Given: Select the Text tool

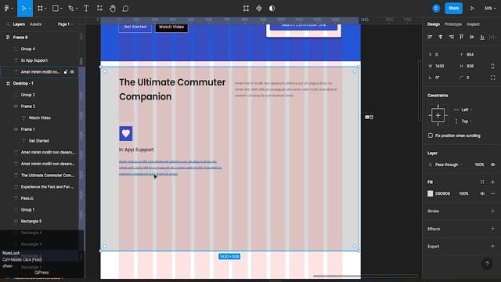Looking at the screenshot, I should [86, 9].
